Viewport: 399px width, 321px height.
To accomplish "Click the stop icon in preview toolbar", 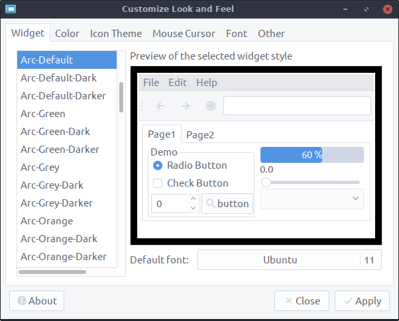I will [x=211, y=106].
